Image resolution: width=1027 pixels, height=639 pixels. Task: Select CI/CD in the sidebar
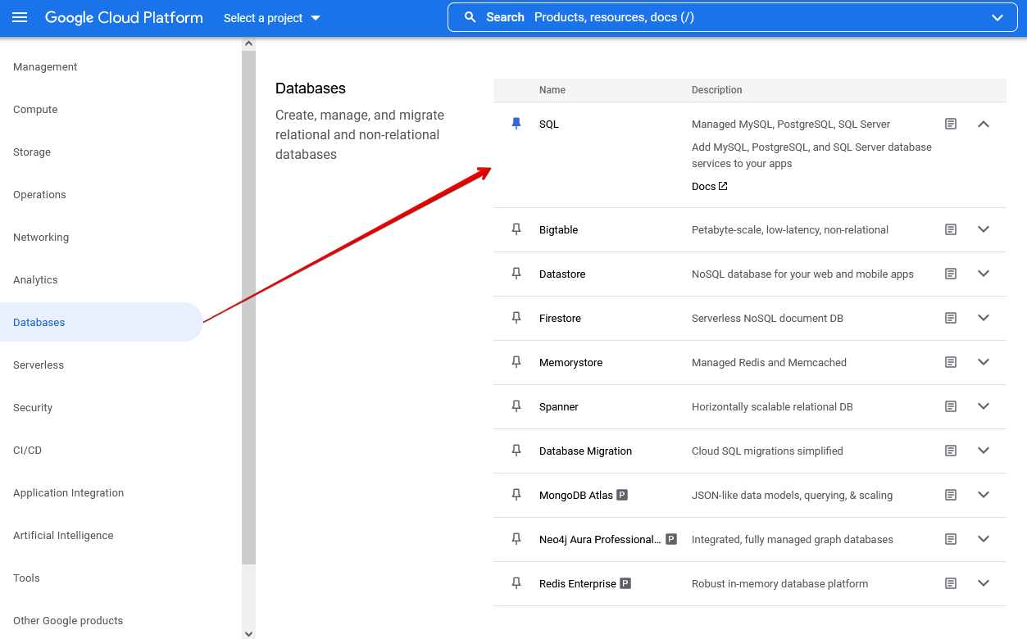[27, 451]
